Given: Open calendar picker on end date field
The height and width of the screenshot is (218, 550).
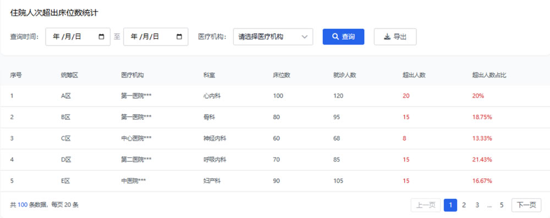Looking at the screenshot, I should click(179, 37).
